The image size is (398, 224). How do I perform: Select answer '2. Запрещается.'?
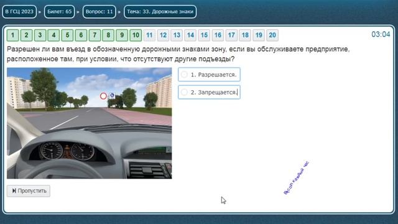click(x=209, y=92)
